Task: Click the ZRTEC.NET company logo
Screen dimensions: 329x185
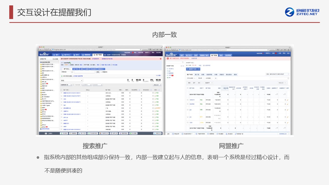Action: 302,12
